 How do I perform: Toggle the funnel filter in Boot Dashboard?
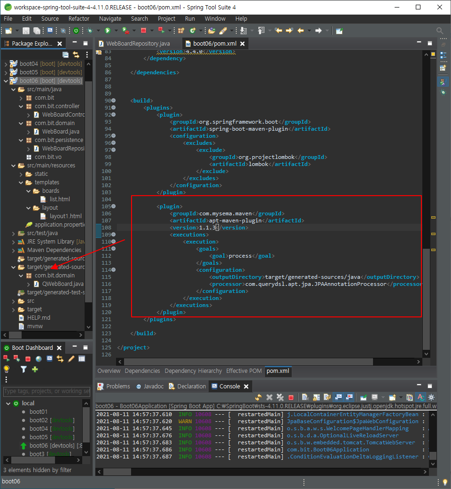23,369
